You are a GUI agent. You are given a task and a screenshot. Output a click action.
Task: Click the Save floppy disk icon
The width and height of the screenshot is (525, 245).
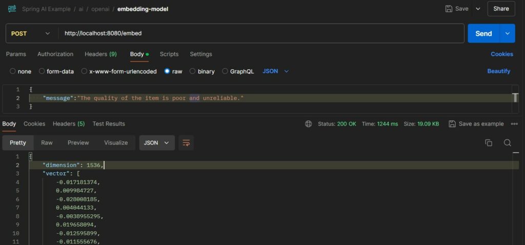(449, 9)
